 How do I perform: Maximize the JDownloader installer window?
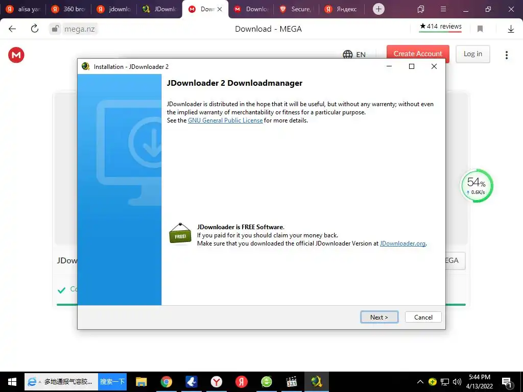(x=412, y=66)
